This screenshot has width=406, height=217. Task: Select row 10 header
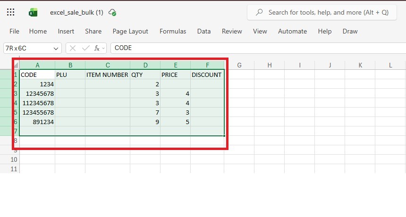click(x=10, y=159)
